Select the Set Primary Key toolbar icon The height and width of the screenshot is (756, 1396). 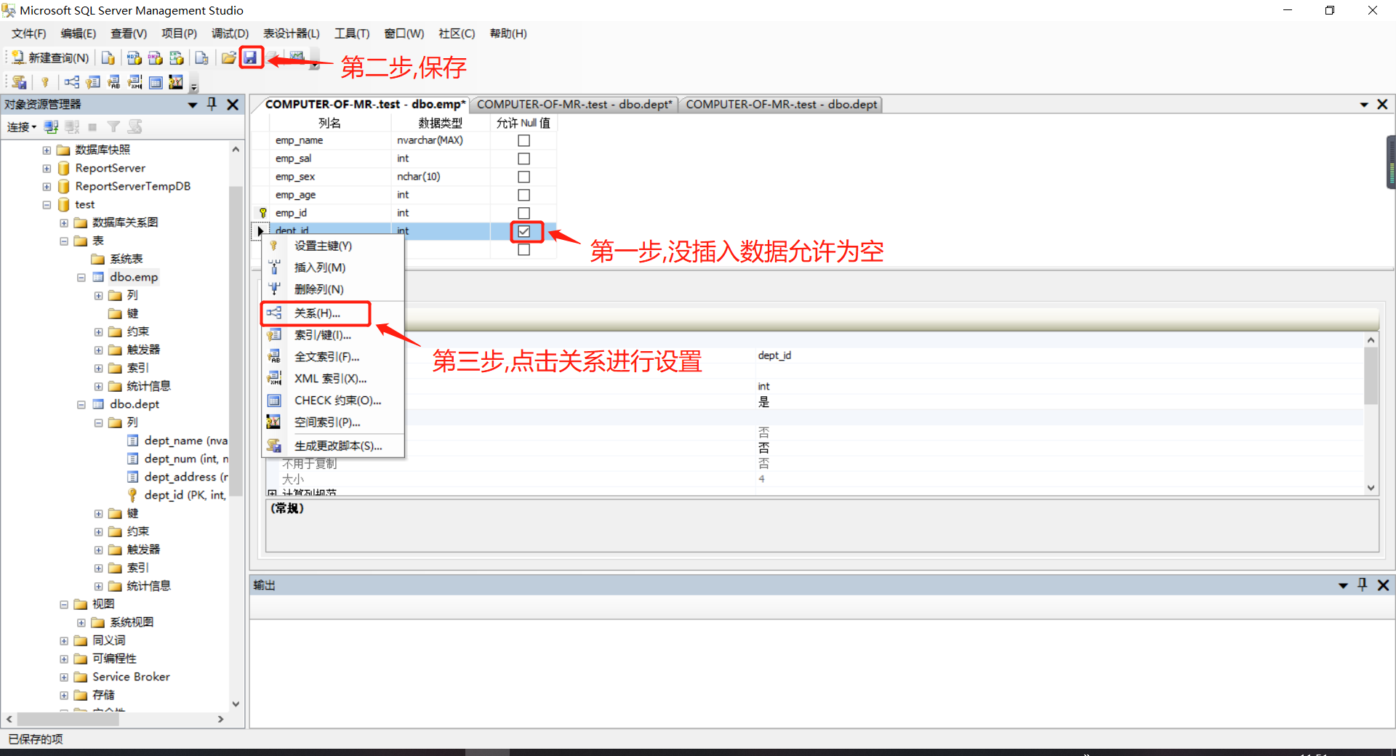(x=45, y=81)
